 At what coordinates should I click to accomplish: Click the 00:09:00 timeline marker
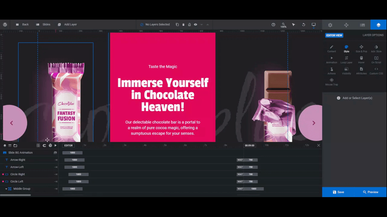tap(250, 146)
